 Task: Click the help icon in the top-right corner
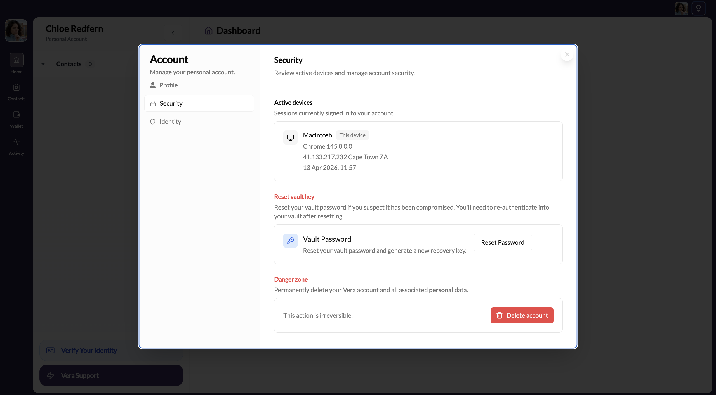pos(698,8)
